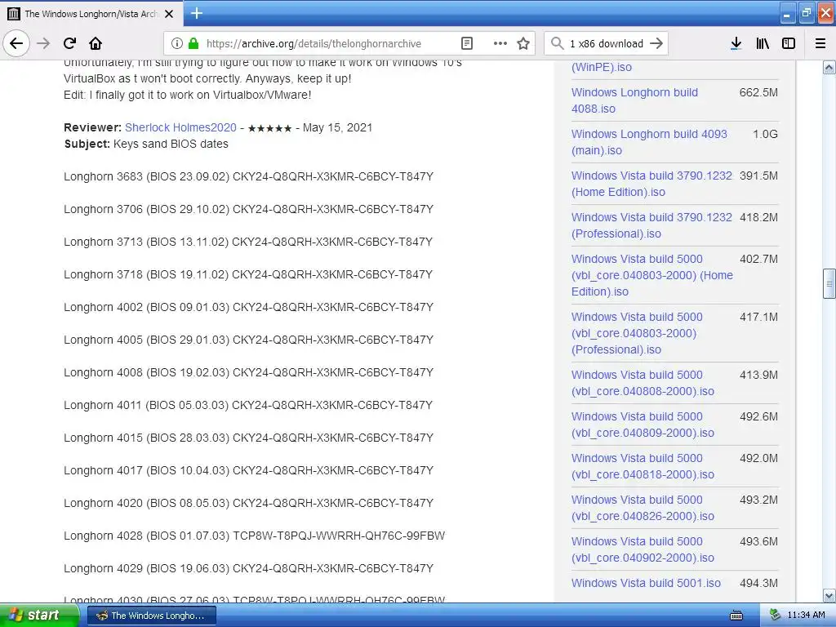Download Vista build 3790.1232 (Professional).iso

pyautogui.click(x=651, y=225)
